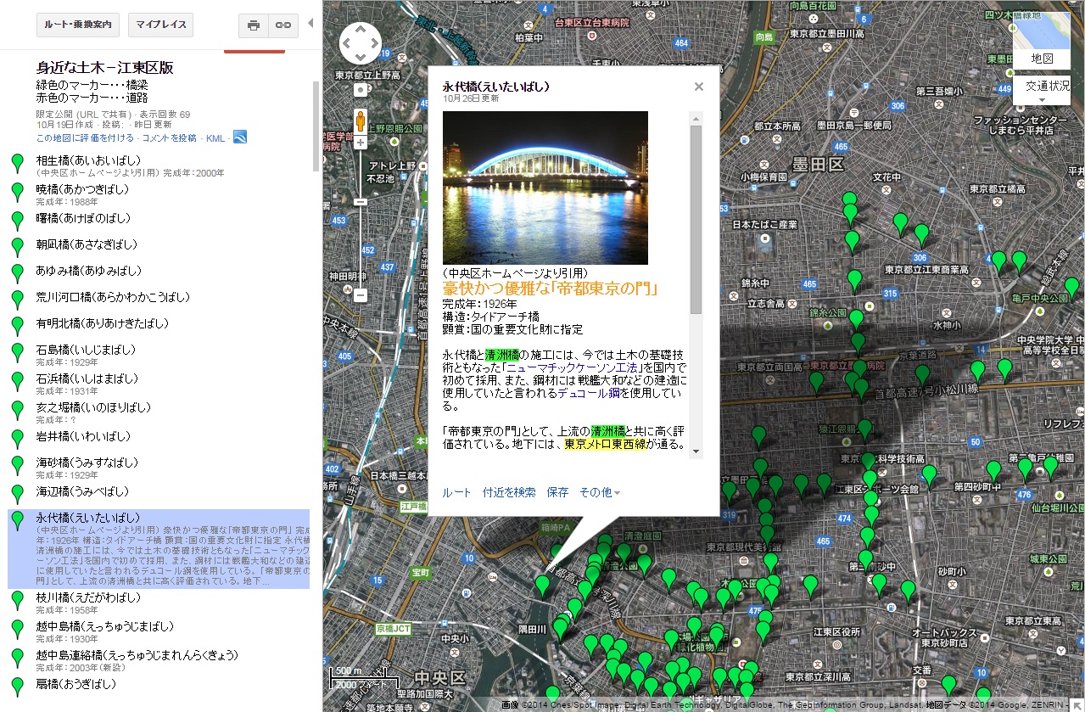1085x712 pixels.
Task: Open the ルート・乗換案内 directions button
Action: 78,25
